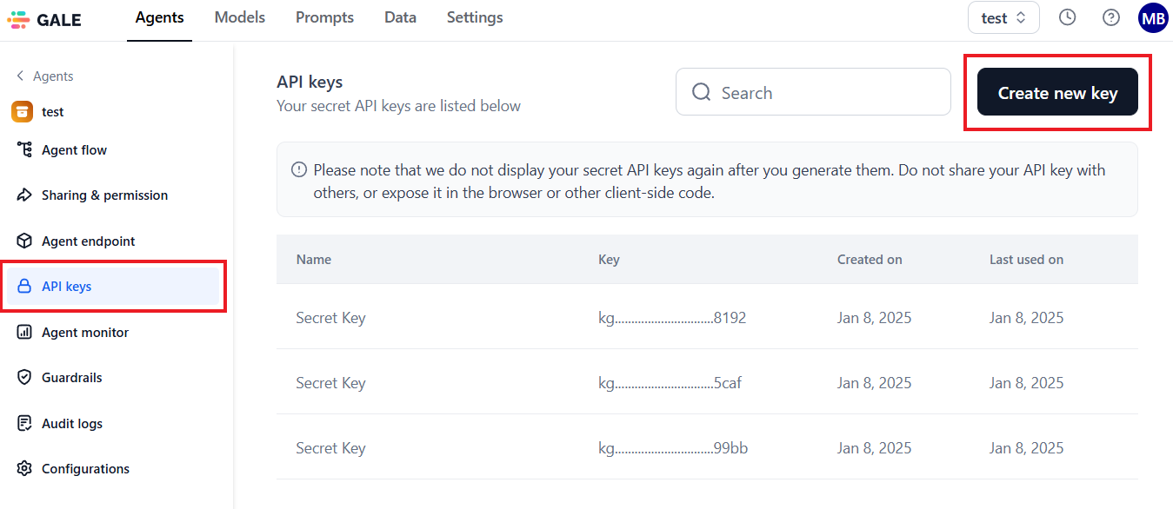Click Created on date of 8192 key

874,317
